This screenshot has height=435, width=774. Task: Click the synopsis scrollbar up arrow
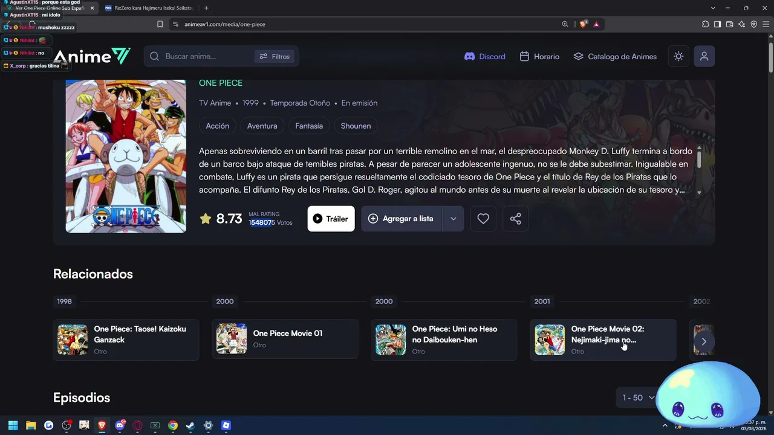point(699,148)
